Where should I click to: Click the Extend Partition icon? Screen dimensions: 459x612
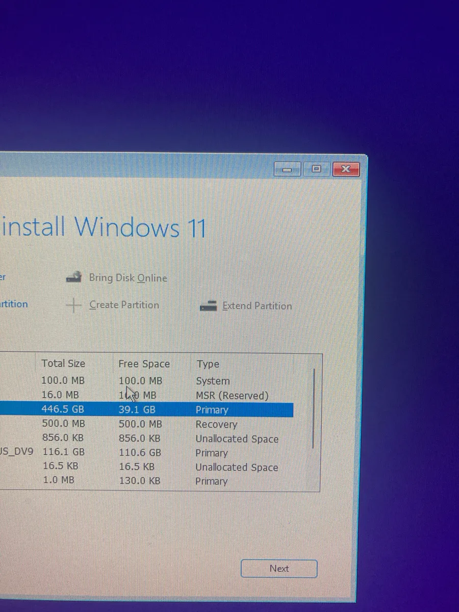point(209,305)
